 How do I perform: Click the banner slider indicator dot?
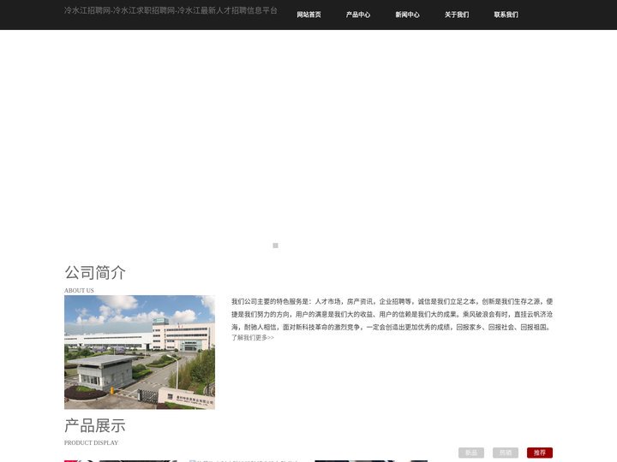tap(275, 246)
